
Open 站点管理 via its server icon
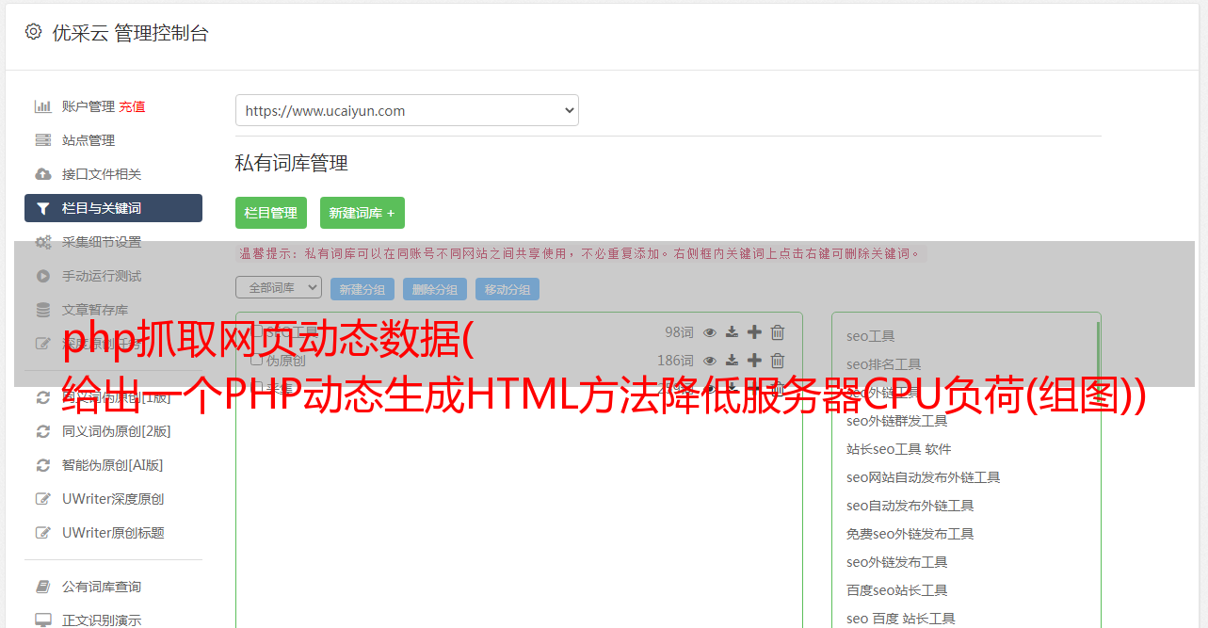(42, 140)
